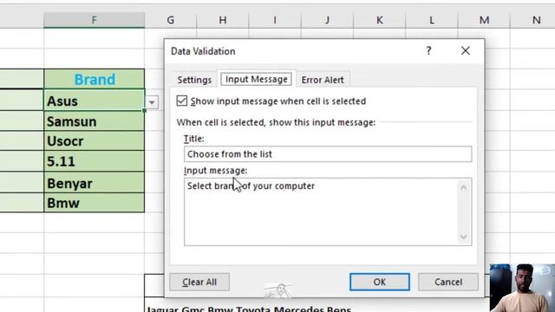Click the Help question mark icon
The height and width of the screenshot is (312, 555).
pos(428,51)
